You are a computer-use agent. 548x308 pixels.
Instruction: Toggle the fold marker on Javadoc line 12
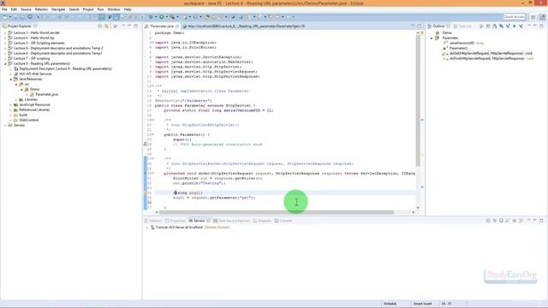tap(152, 86)
